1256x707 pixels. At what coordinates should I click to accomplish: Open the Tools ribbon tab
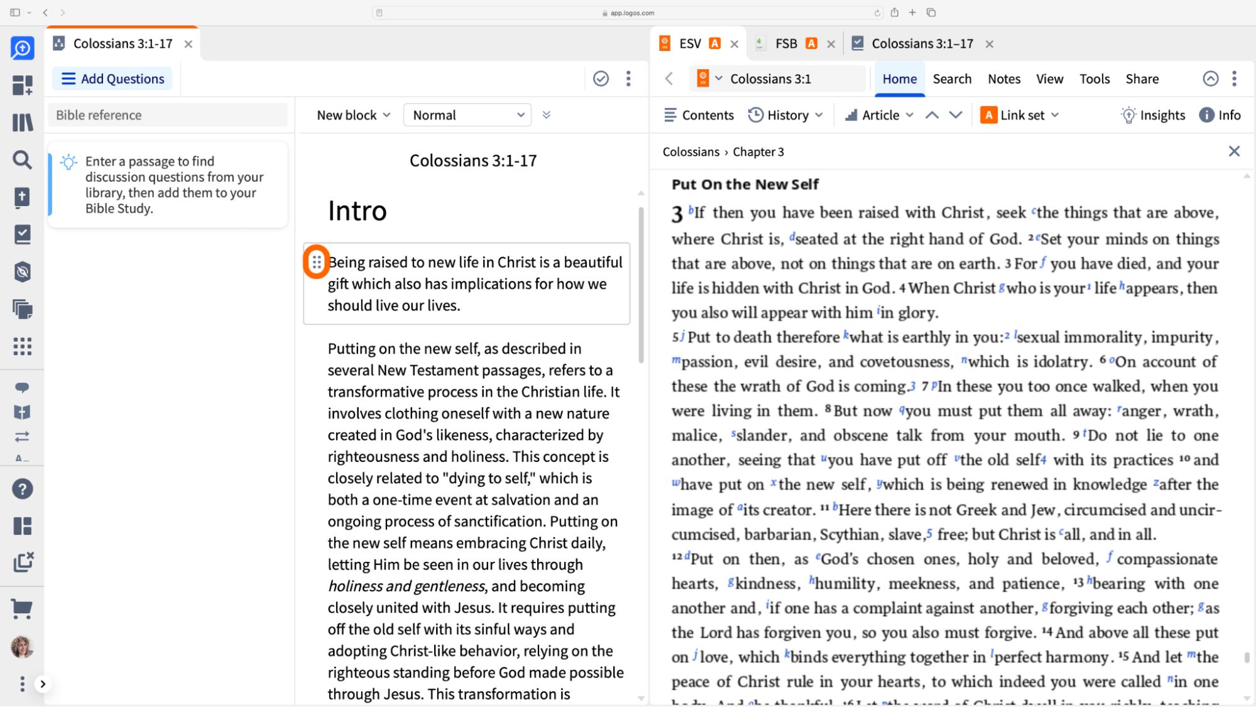(x=1095, y=79)
